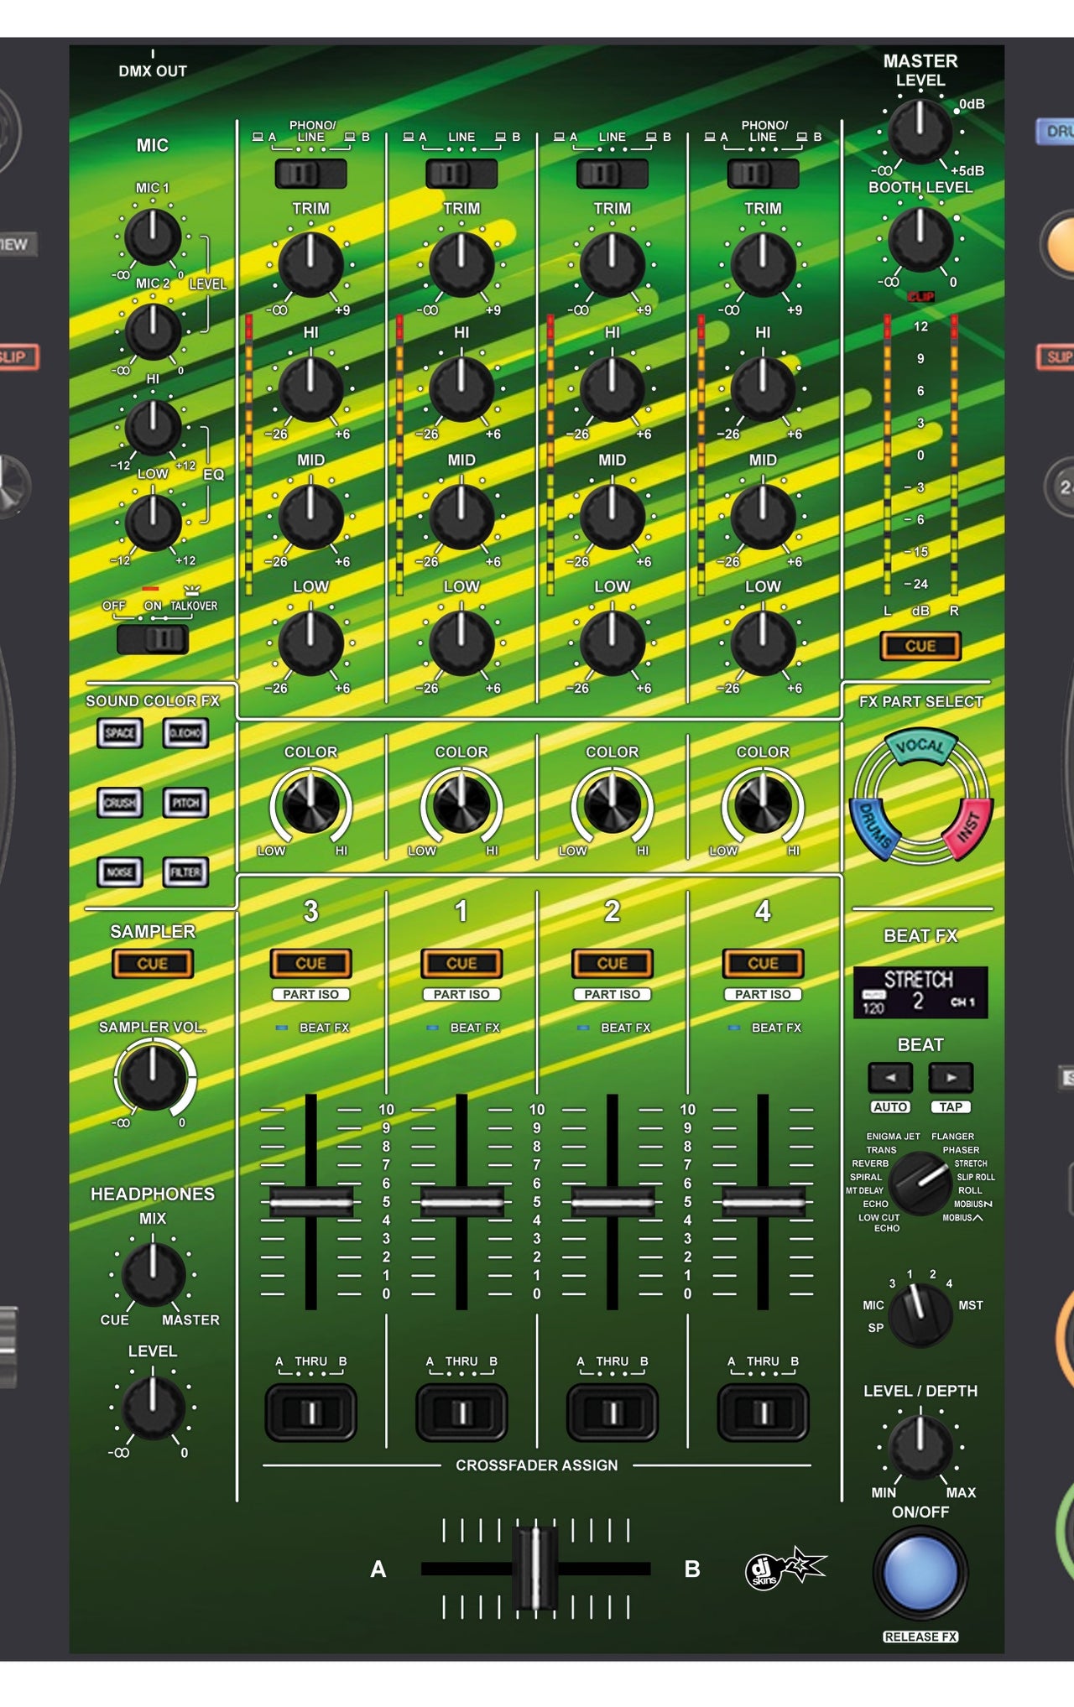This screenshot has width=1074, height=1707.
Task: Click the D.ECHO sound color FX button
Action: [185, 733]
